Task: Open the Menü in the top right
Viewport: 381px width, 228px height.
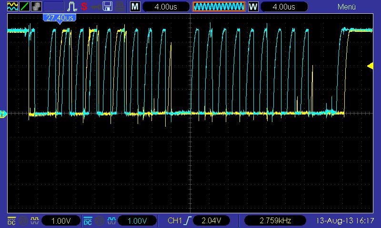Action: (x=347, y=7)
